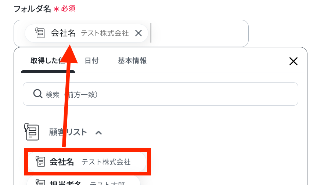This screenshot has height=185, width=335.
Task: Remove the 会社名 chip with its X
Action: [138, 33]
